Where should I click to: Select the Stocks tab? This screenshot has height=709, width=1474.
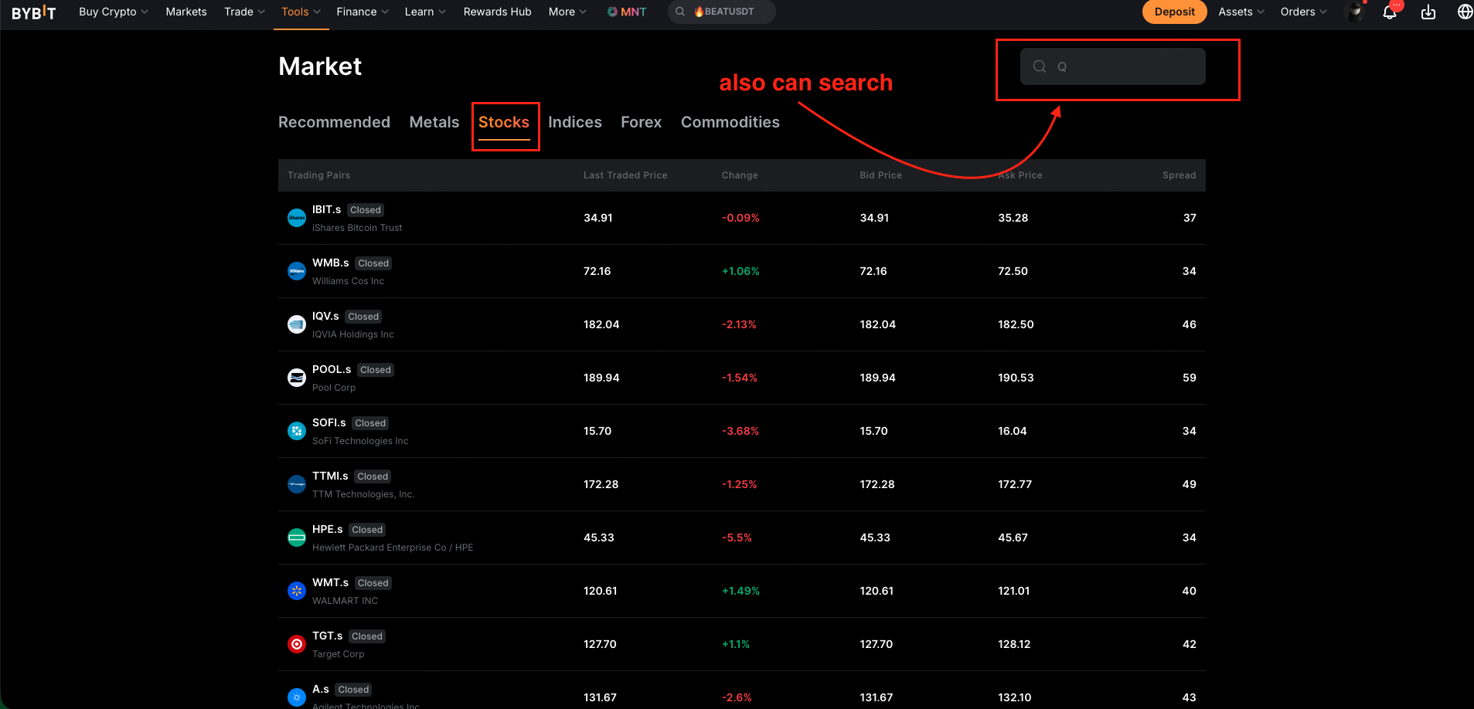click(504, 122)
